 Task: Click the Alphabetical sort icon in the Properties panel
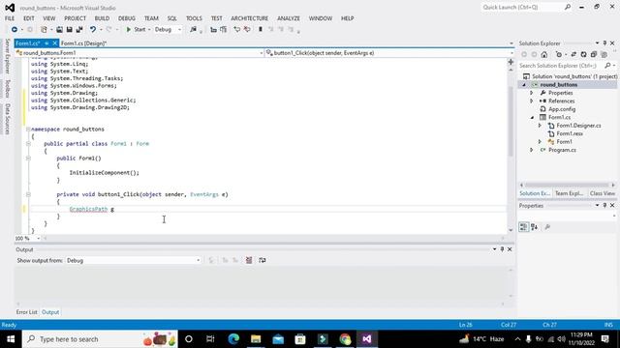tap(534, 227)
